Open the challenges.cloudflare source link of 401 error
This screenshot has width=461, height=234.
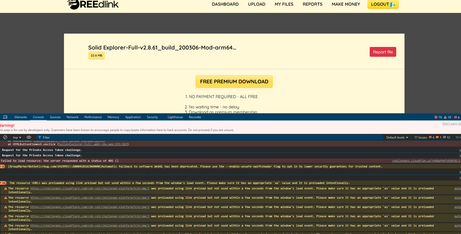pos(426,161)
